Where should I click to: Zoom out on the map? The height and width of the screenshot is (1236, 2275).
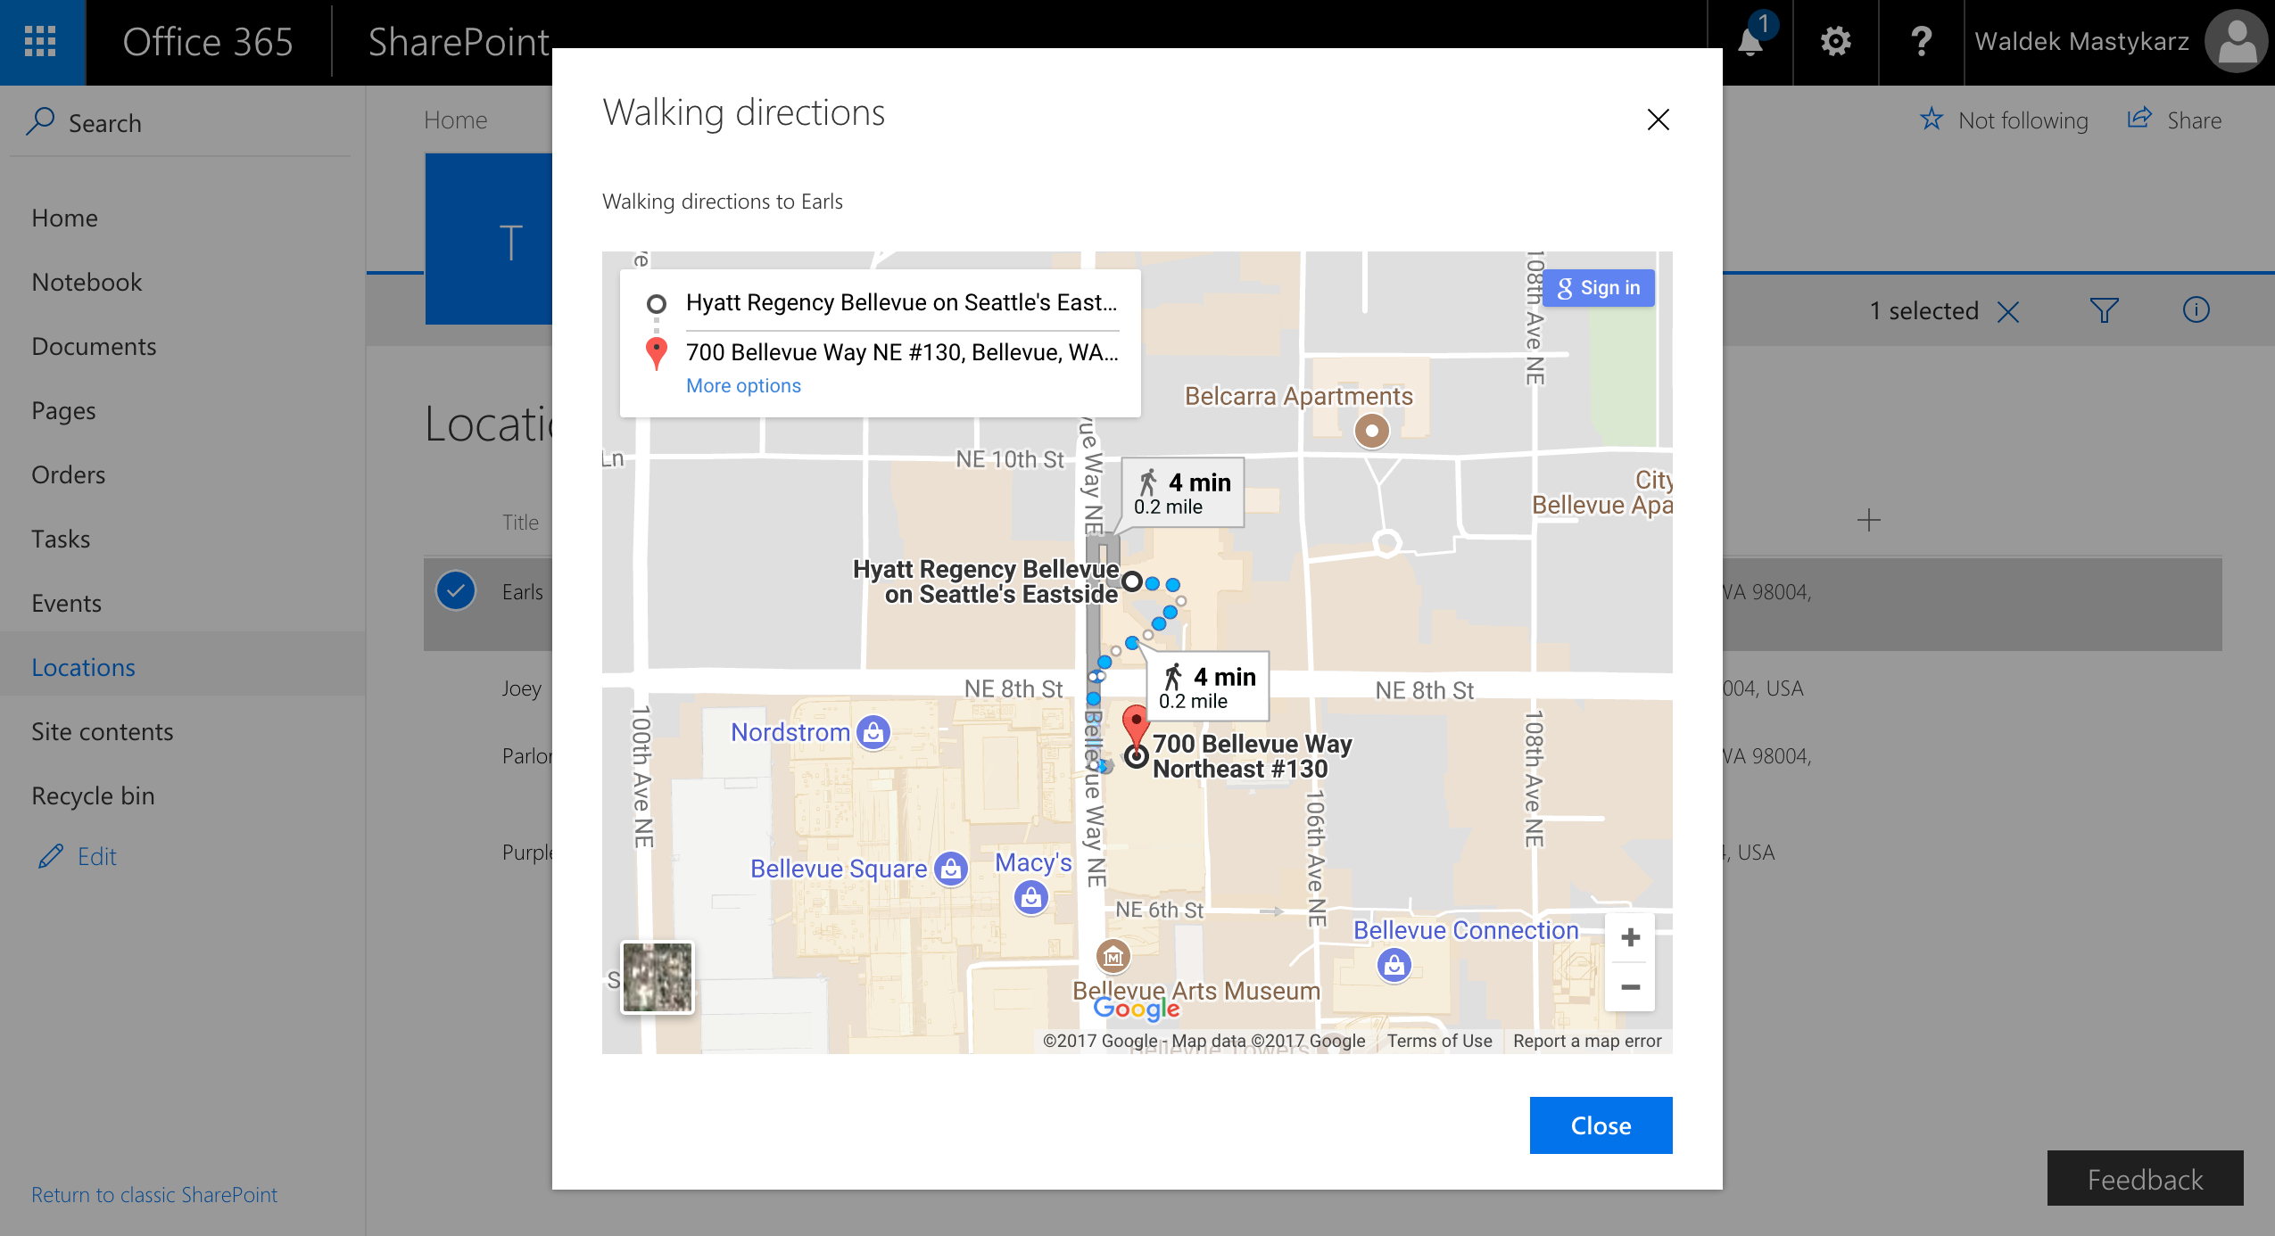1630,987
